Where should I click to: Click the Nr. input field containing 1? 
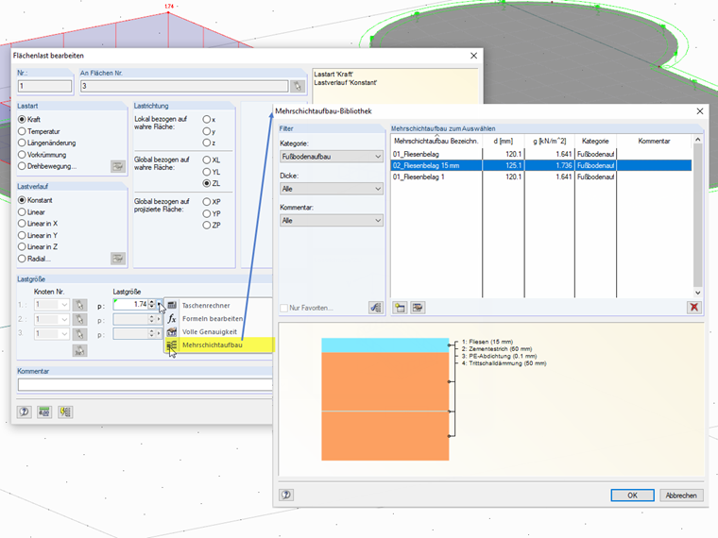[44, 86]
